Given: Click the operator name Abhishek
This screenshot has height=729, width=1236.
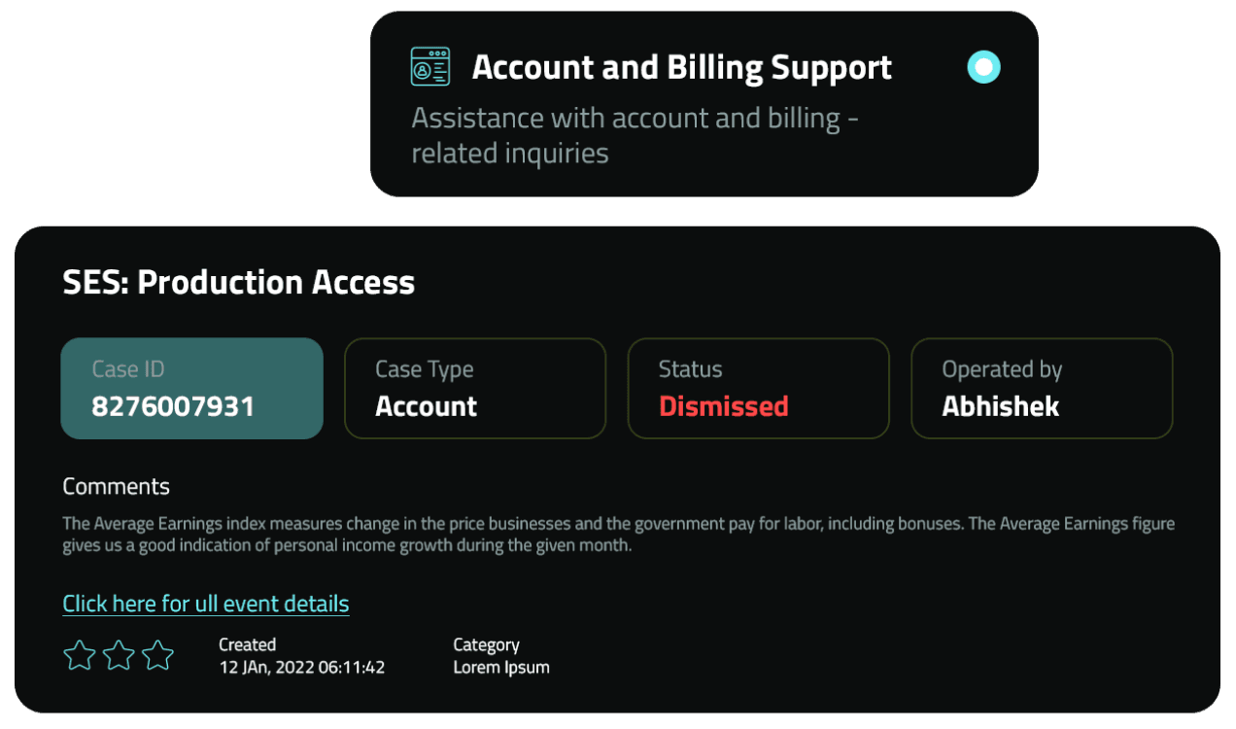Looking at the screenshot, I should [1000, 406].
